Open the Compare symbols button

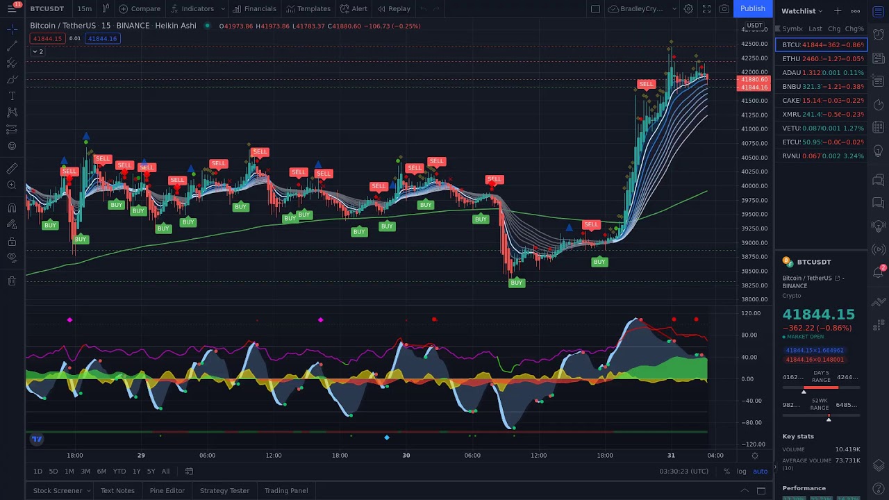click(x=140, y=8)
